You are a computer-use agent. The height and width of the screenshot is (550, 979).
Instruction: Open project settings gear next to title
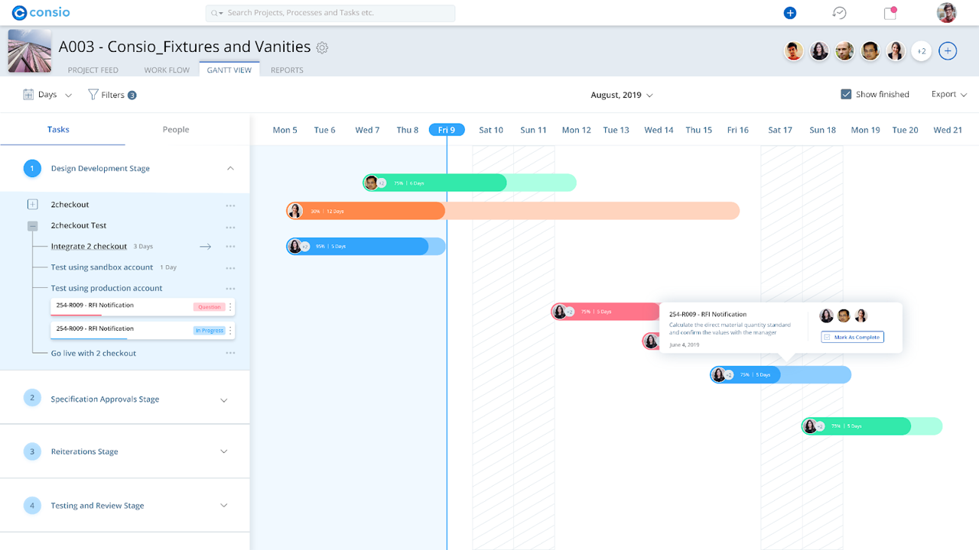click(x=322, y=47)
